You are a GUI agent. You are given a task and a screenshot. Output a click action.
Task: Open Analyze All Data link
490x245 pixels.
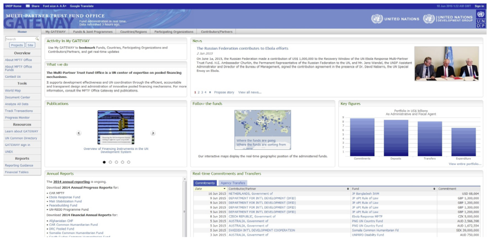click(17, 104)
